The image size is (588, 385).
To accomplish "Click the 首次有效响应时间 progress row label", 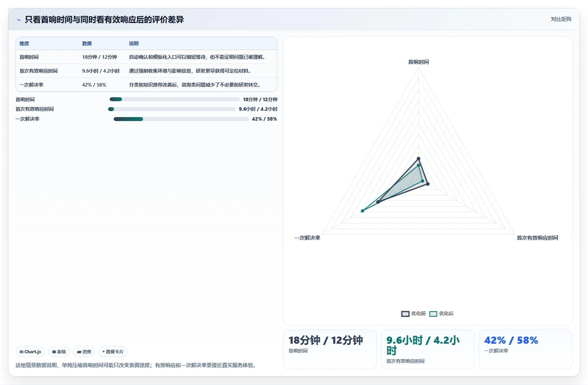I will (x=35, y=109).
